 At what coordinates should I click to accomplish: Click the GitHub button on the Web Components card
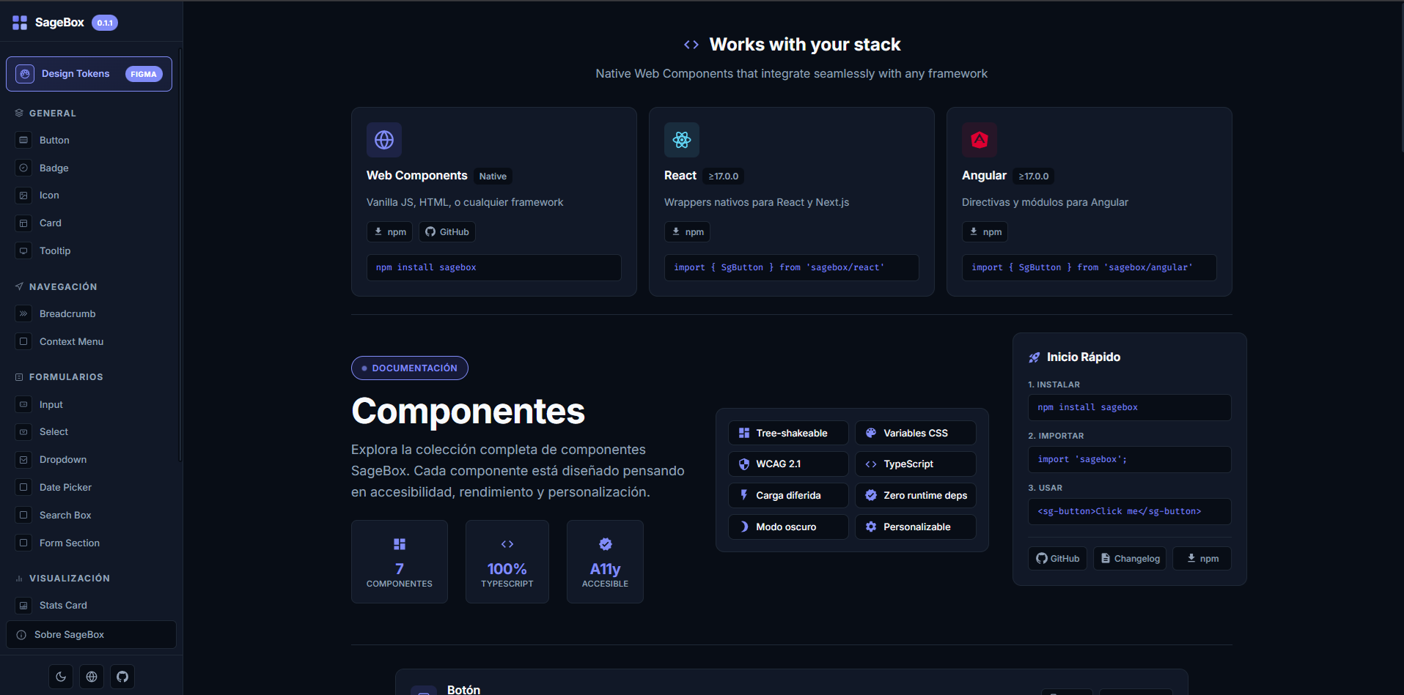coord(446,231)
